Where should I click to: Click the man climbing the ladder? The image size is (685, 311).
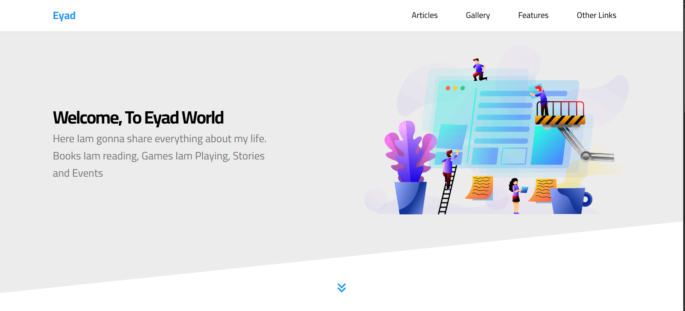point(449,167)
